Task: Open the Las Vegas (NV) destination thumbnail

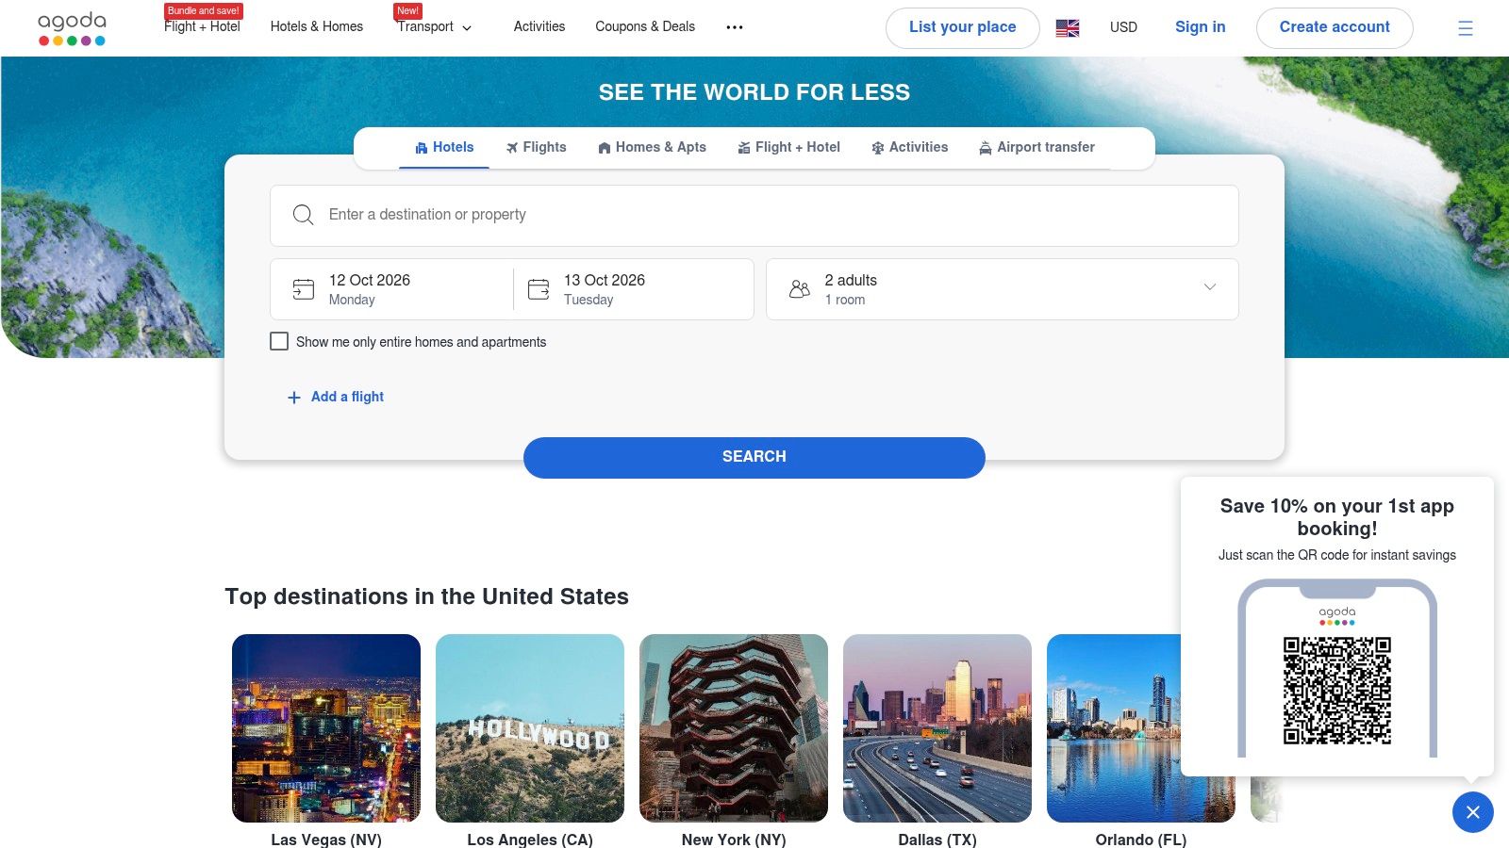Action: point(326,728)
